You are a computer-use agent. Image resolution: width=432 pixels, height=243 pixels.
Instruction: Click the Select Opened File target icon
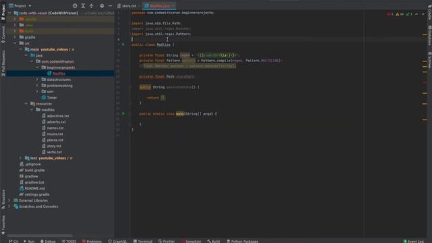tap(75, 6)
